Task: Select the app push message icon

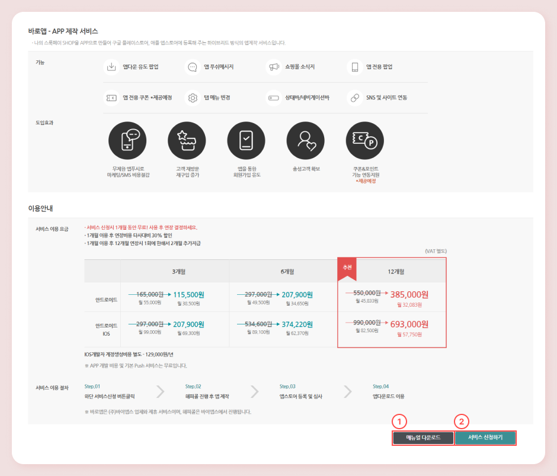Action: [x=193, y=67]
